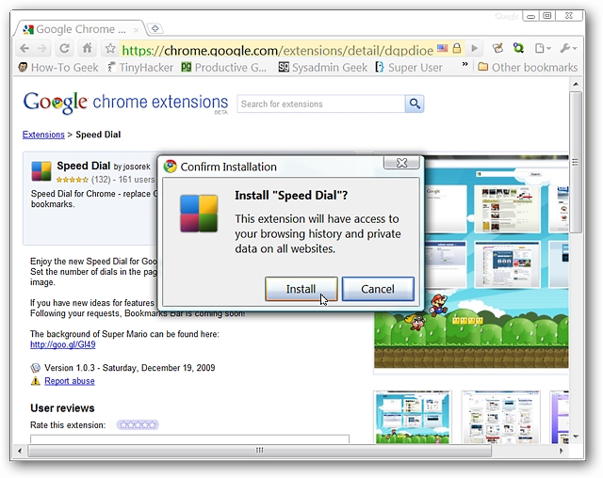Screen dimensions: 603x478
Task: Open the page menu dropdown
Action: coord(543,48)
